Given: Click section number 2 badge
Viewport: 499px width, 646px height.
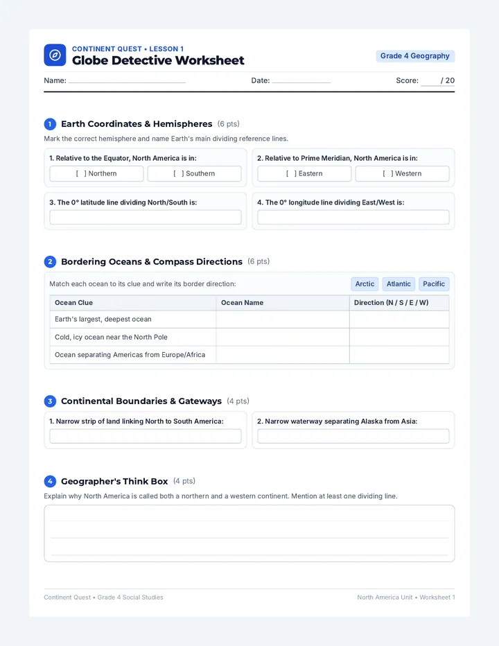Looking at the screenshot, I should pos(50,261).
